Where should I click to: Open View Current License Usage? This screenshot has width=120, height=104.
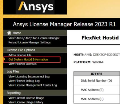click(x=26, y=98)
